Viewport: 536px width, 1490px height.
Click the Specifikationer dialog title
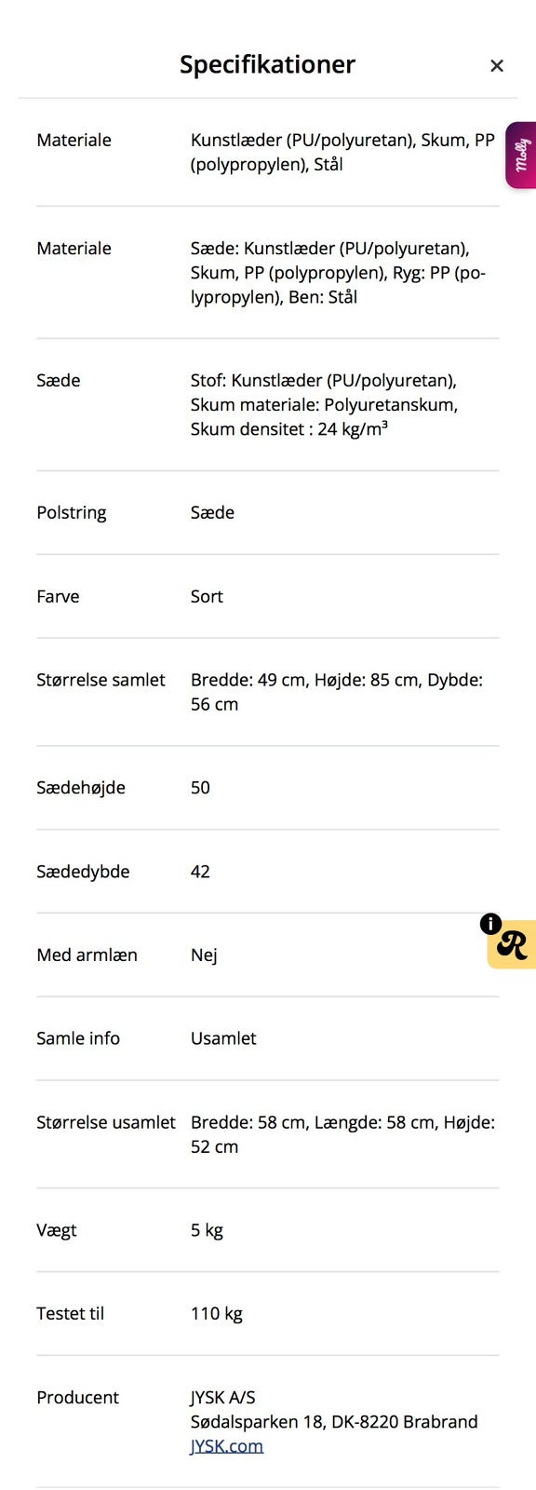(268, 64)
